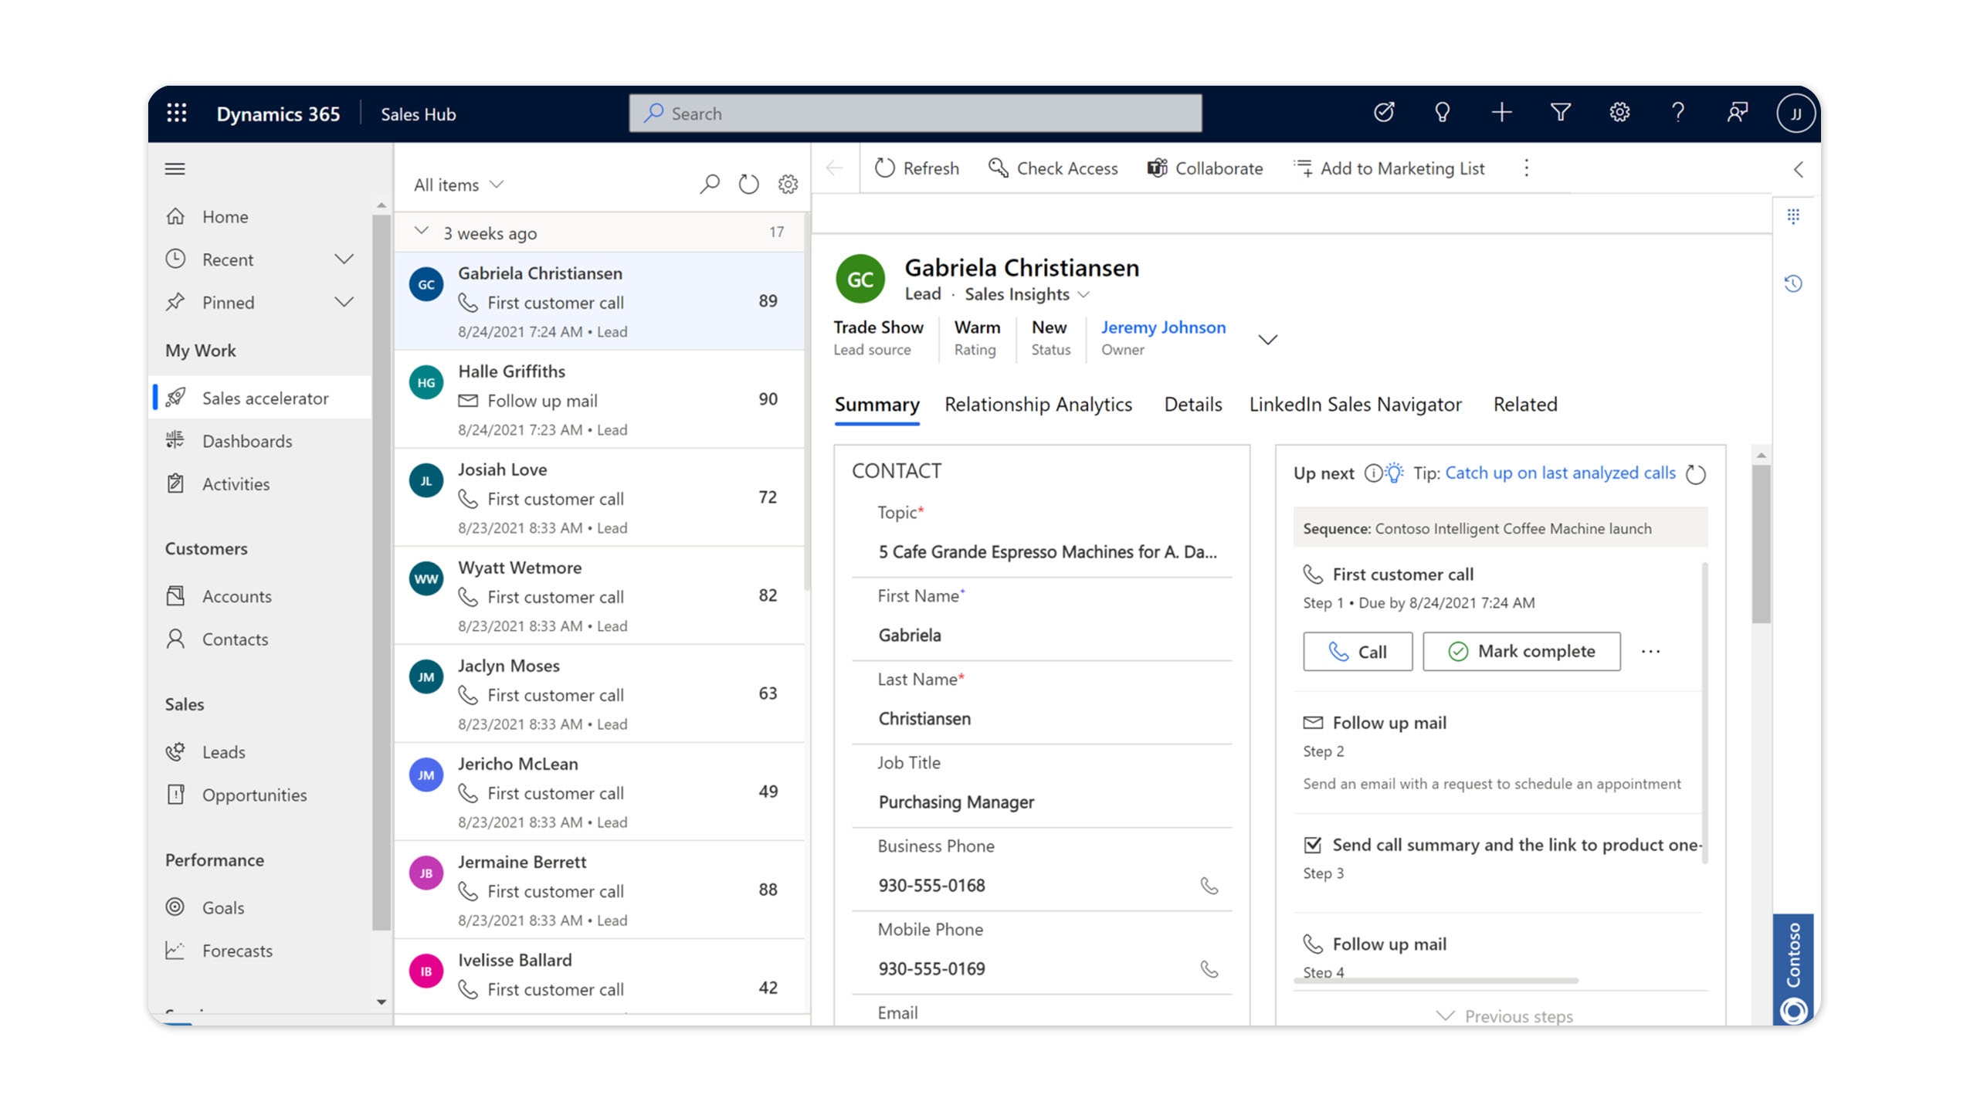Viewport: 1977px width, 1112px height.
Task: Switch to the Relationship Analytics tab
Action: (1038, 404)
